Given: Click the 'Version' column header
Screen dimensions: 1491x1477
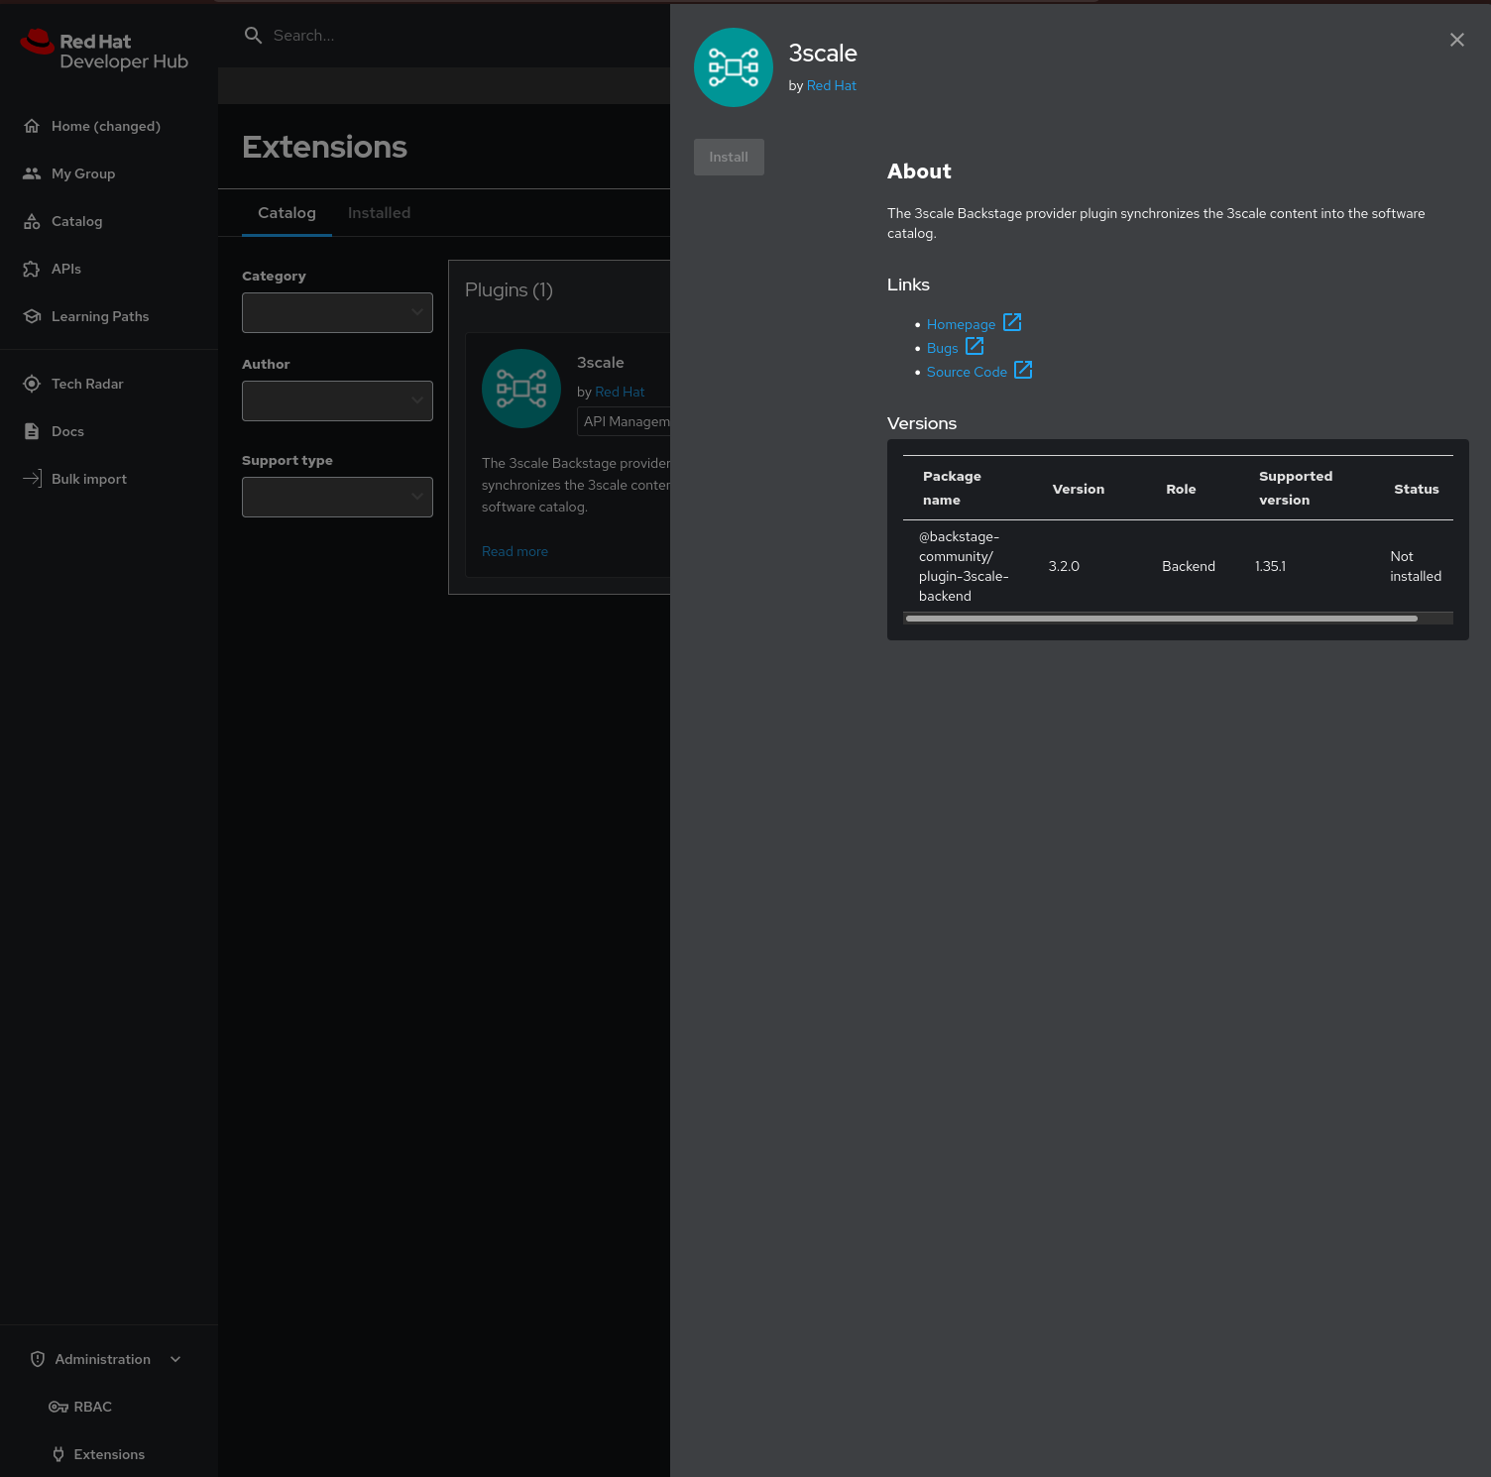Looking at the screenshot, I should (x=1079, y=489).
